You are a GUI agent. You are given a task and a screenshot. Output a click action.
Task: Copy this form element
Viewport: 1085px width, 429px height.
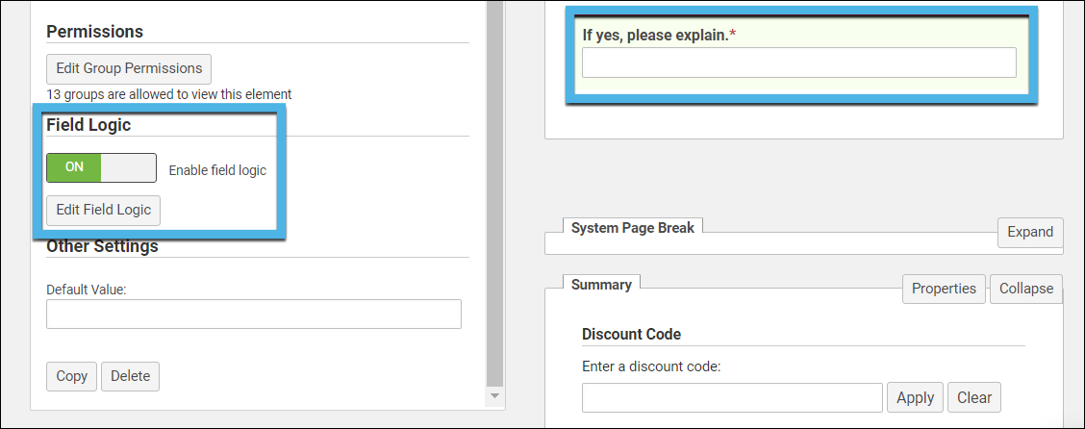[72, 376]
